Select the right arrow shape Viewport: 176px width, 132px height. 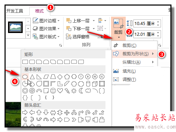point(25,113)
